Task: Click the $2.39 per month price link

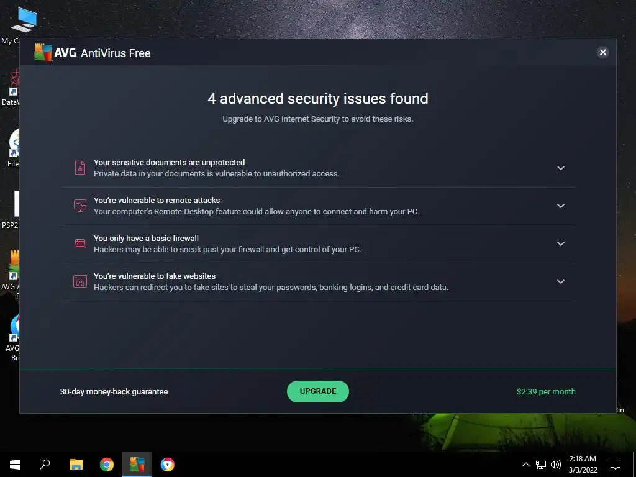Action: click(x=546, y=392)
